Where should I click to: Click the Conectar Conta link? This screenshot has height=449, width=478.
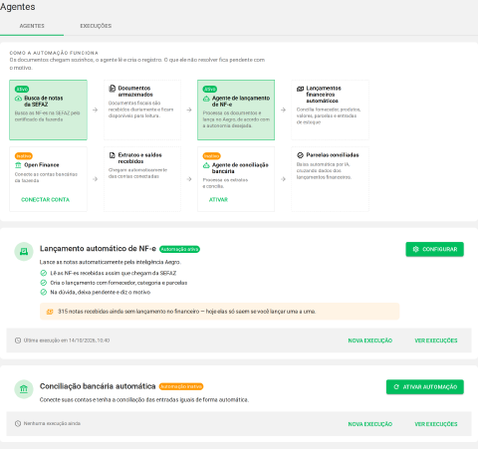[x=45, y=199]
